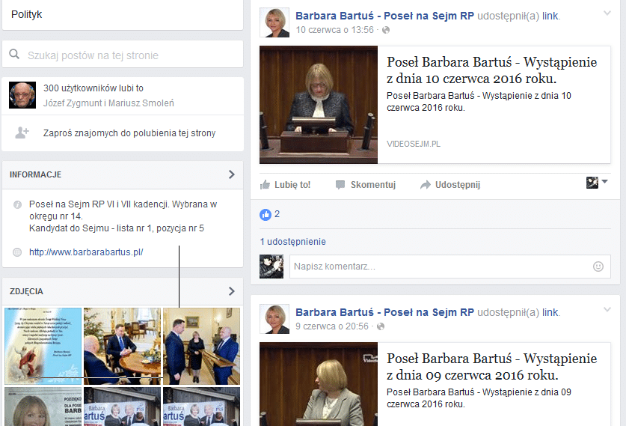Click the 'Polityk' category text
This screenshot has height=426, width=626.
[x=26, y=14]
